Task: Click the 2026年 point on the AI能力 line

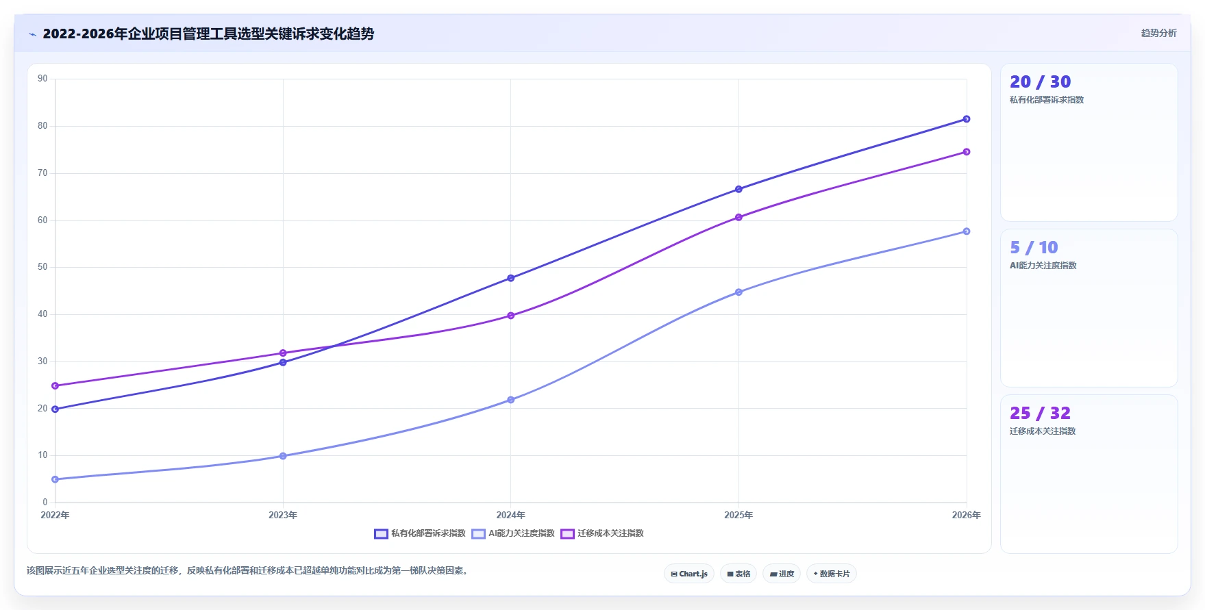Action: (967, 231)
